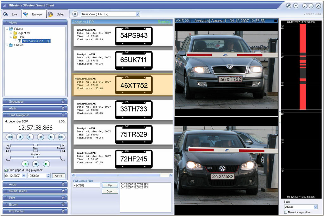Image resolution: width=324 pixels, height=216 pixels.
Task: Click the red recording timeline bar
Action: [x=303, y=67]
